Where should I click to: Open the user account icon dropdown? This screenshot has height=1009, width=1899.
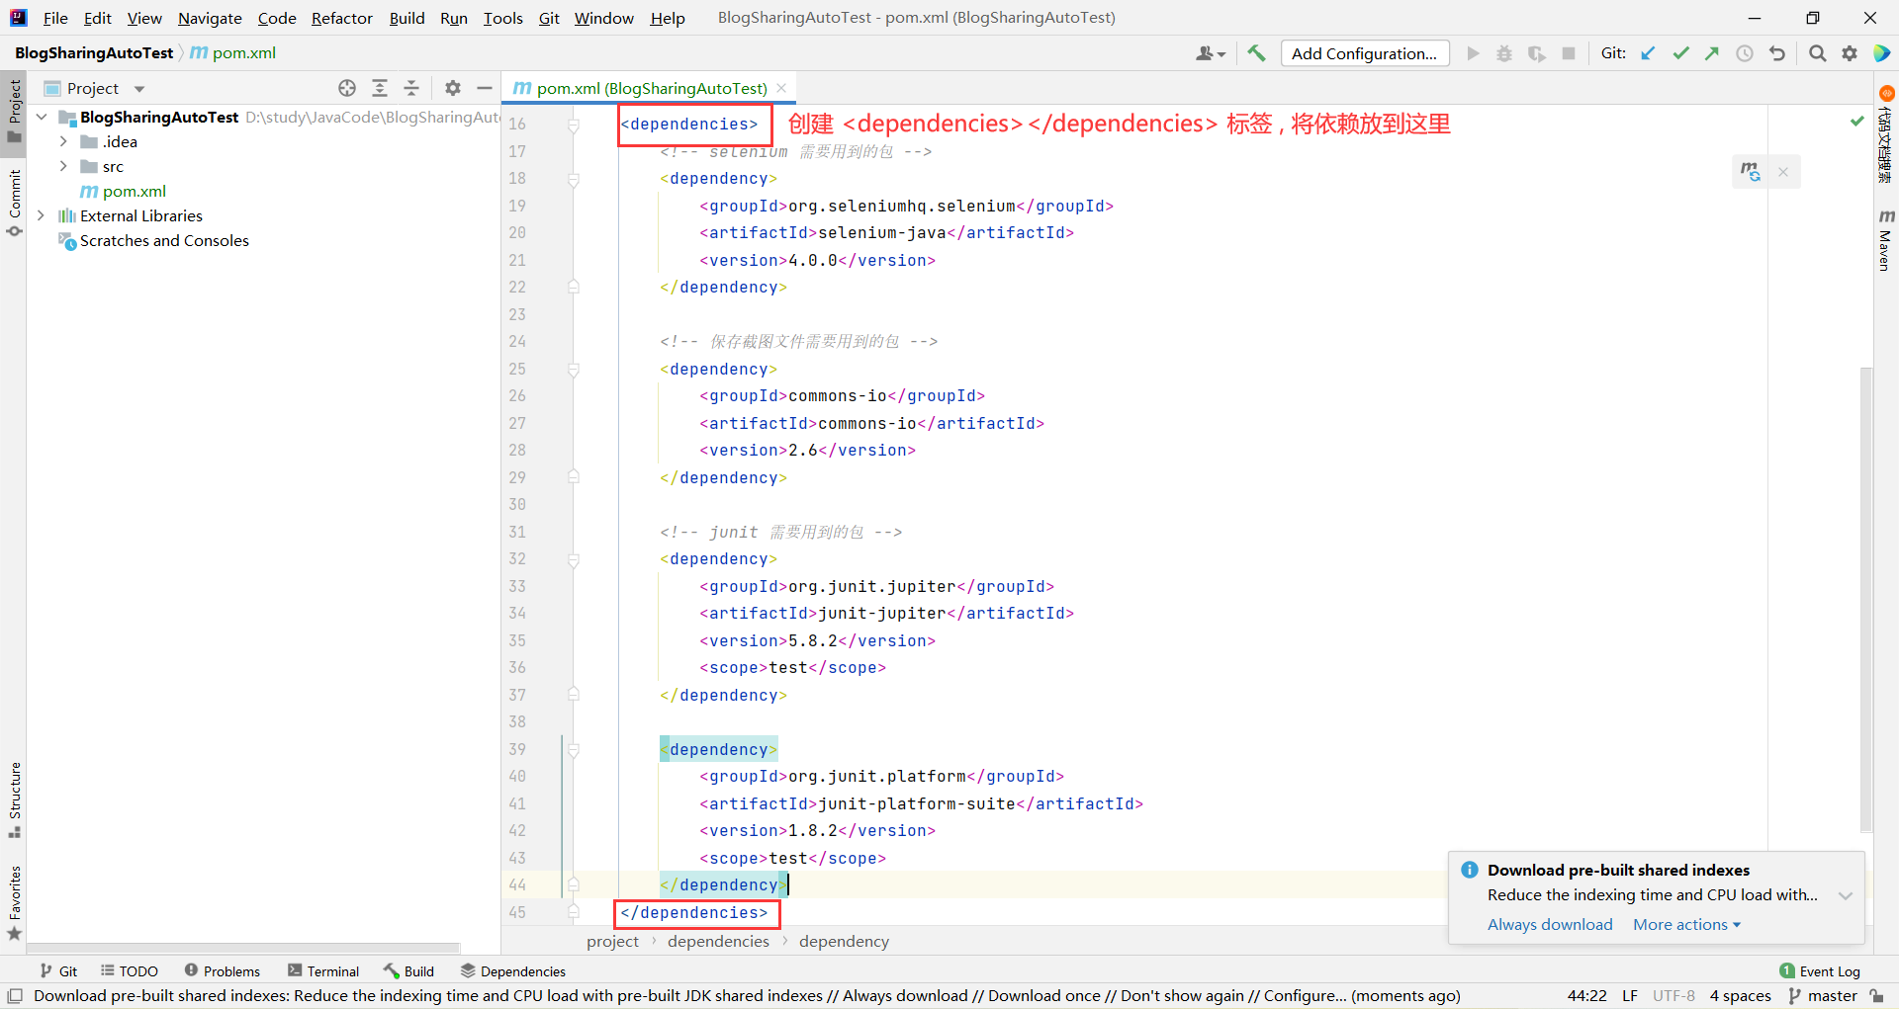[x=1211, y=53]
